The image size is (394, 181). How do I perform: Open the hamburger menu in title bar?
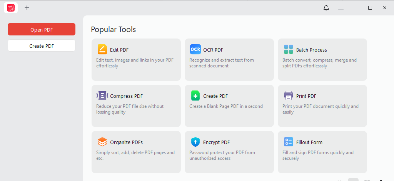point(341,8)
